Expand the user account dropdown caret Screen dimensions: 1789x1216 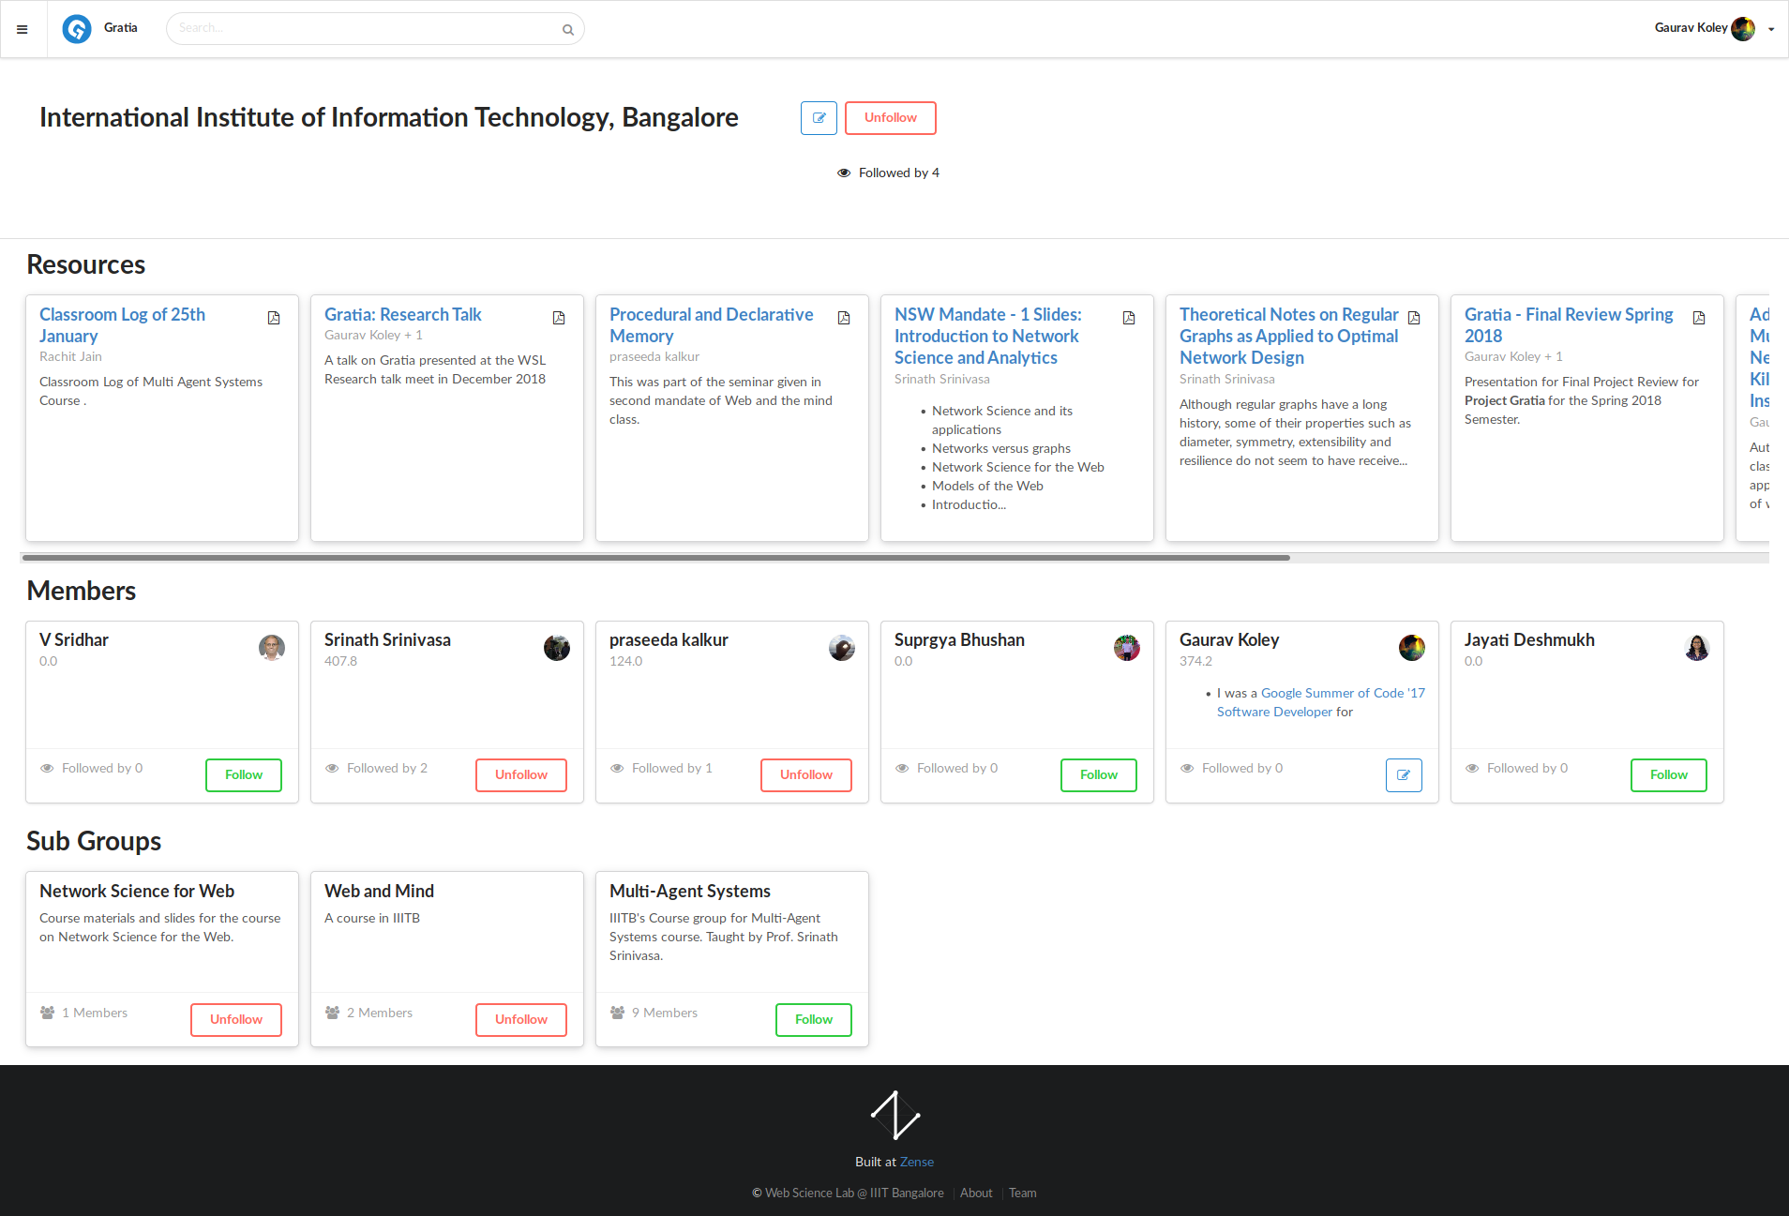coord(1771,29)
